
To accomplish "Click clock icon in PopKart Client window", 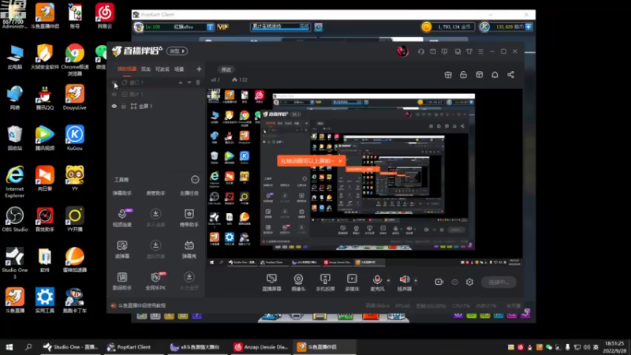I will pyautogui.click(x=319, y=27).
